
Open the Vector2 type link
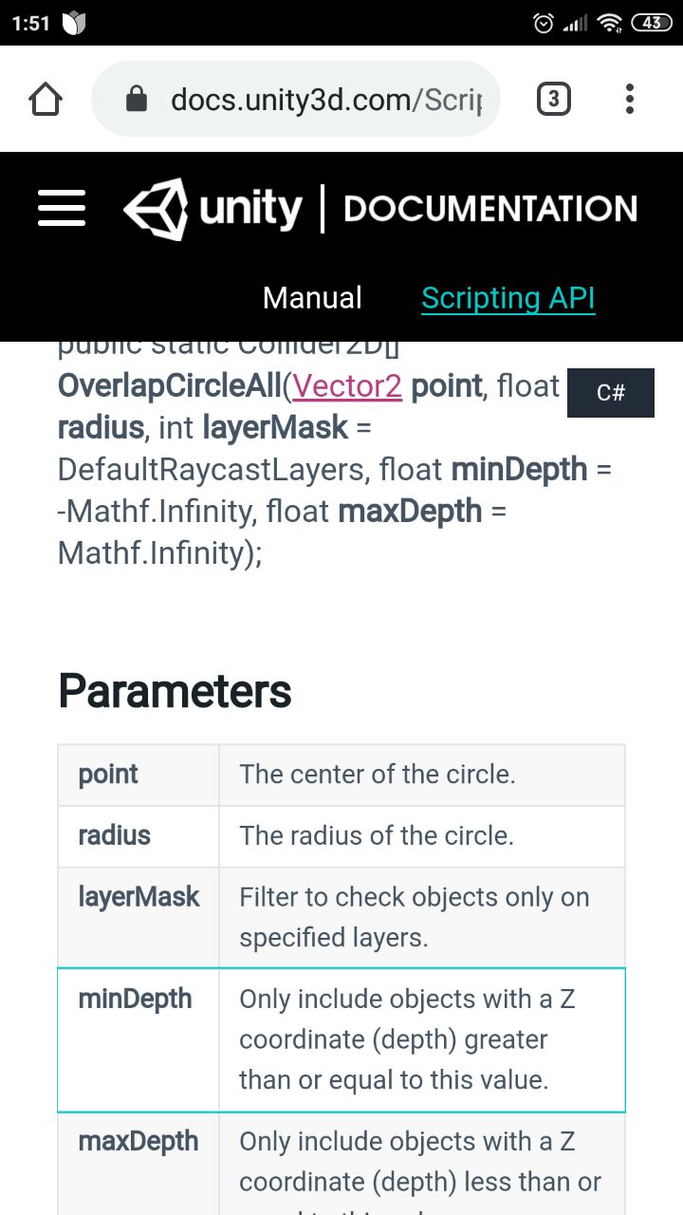[x=347, y=386]
